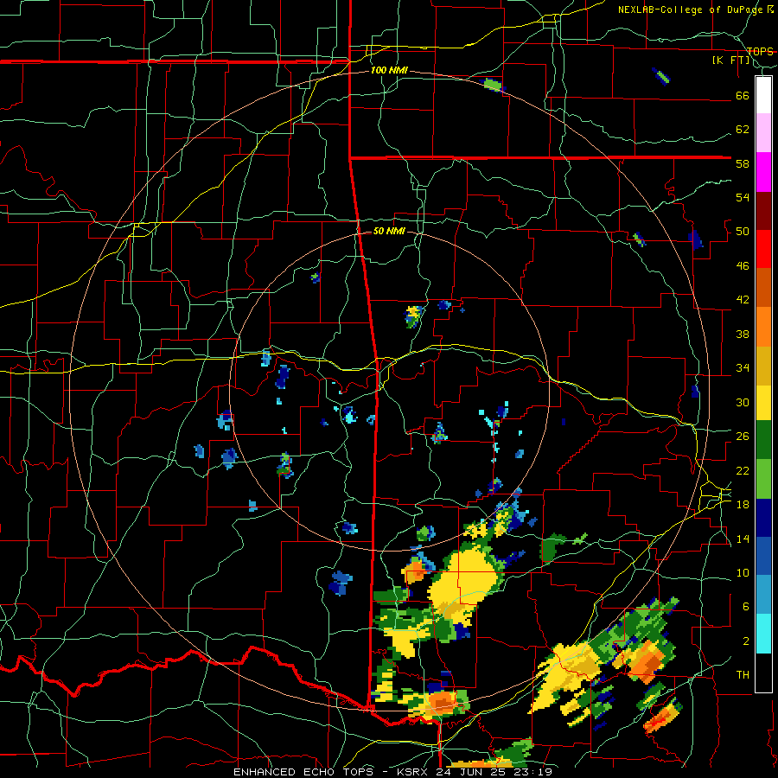The width and height of the screenshot is (778, 778).
Task: Click the '18' legend value
Action: click(743, 505)
